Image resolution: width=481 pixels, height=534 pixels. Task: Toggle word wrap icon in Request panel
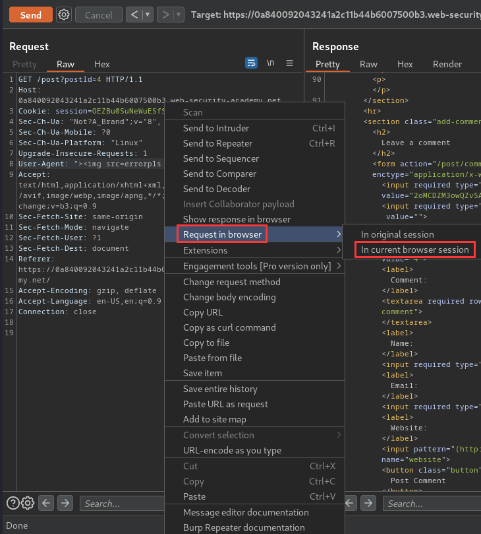251,63
